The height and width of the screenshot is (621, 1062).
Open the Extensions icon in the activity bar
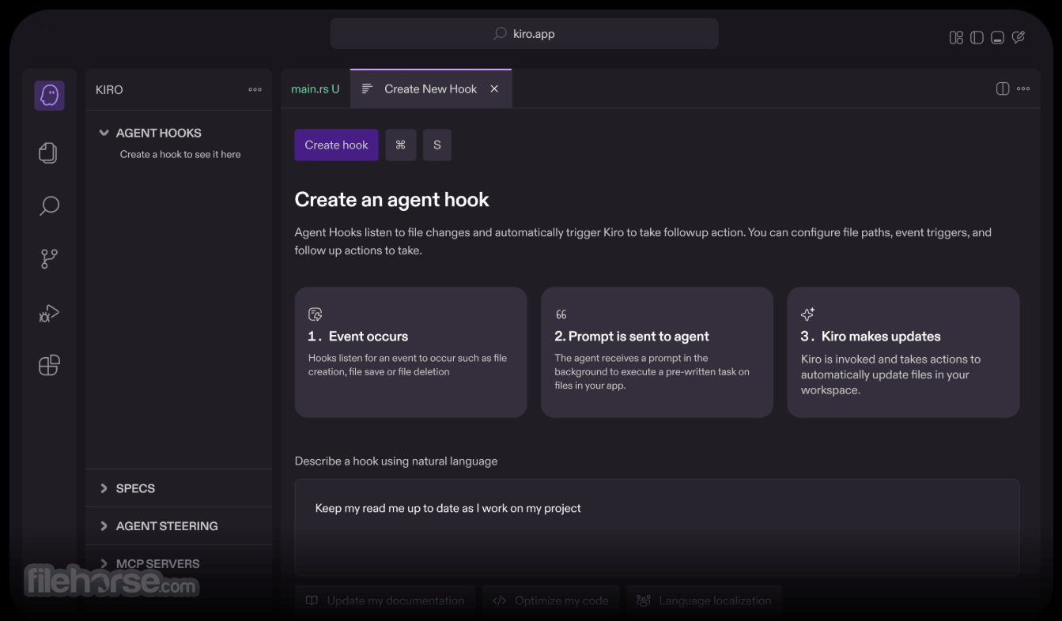(x=49, y=365)
